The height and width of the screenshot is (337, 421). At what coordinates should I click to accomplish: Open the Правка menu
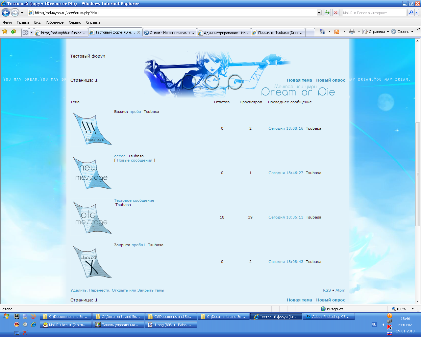(x=23, y=22)
